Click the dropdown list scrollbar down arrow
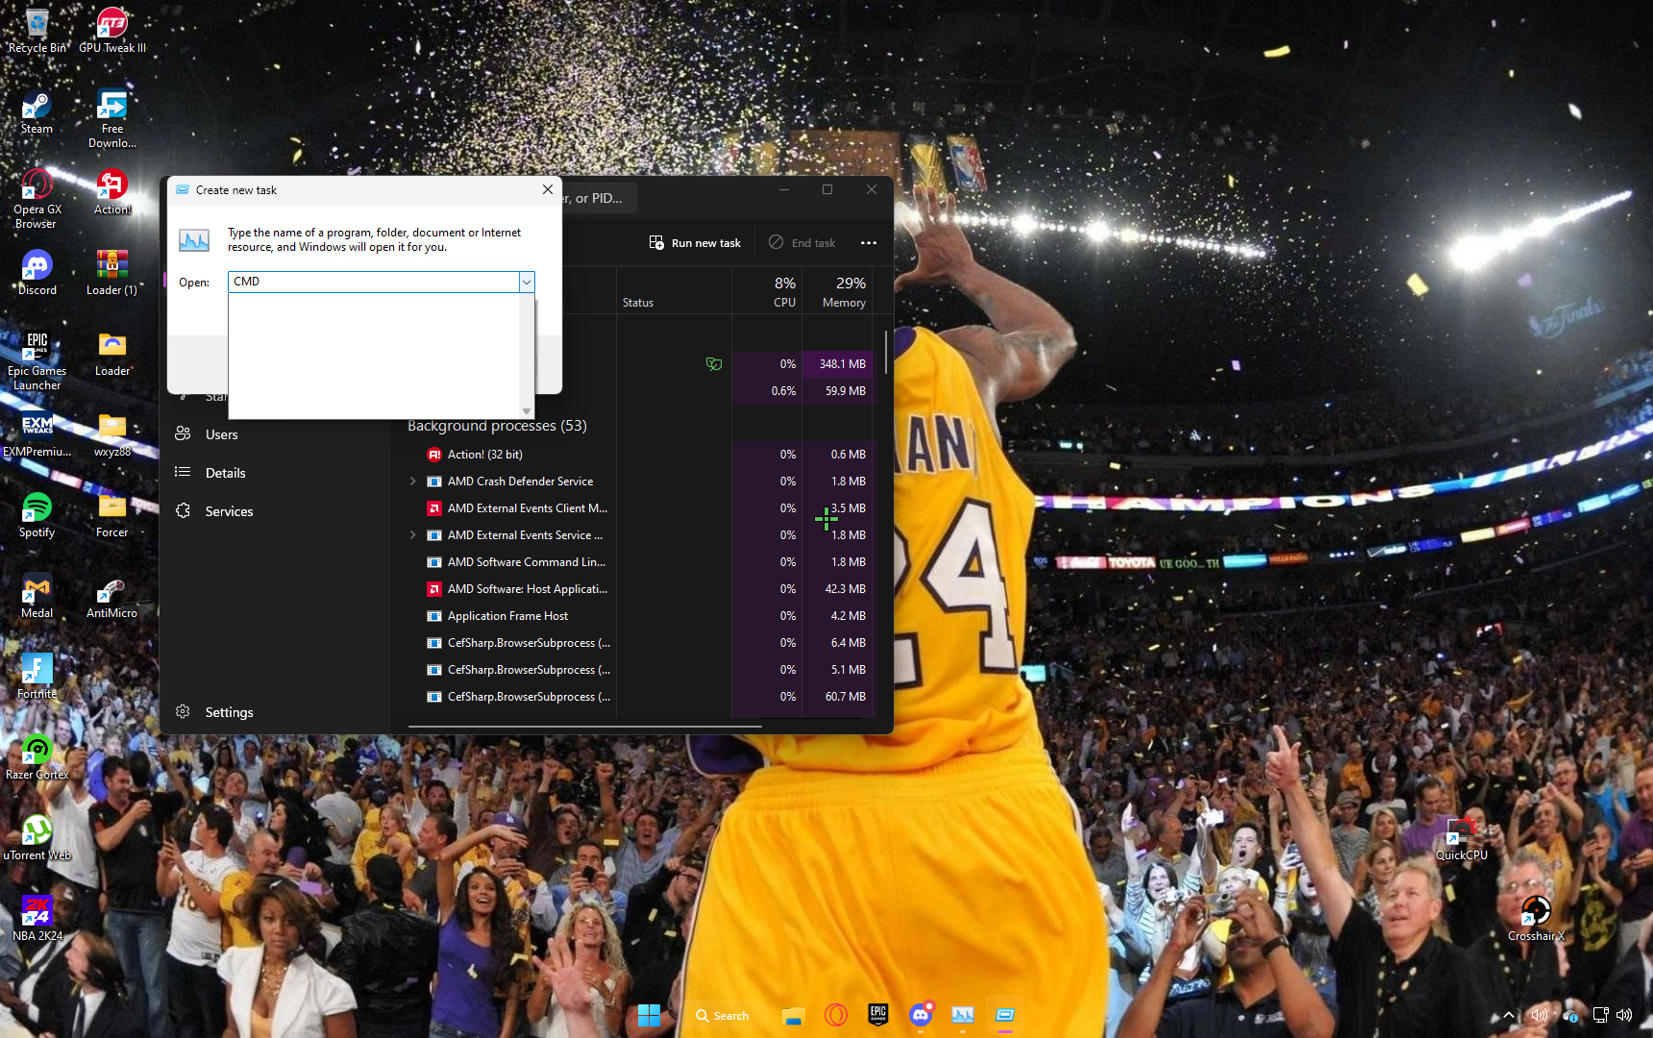Screen dimensions: 1653x1038 tap(527, 411)
